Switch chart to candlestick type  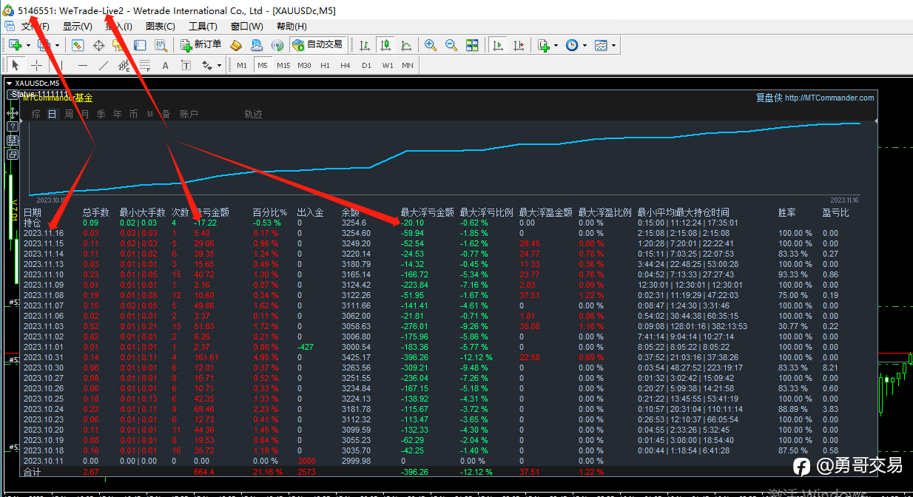pyautogui.click(x=385, y=45)
